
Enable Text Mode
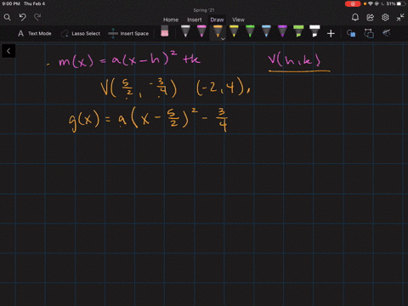pyautogui.click(x=35, y=33)
